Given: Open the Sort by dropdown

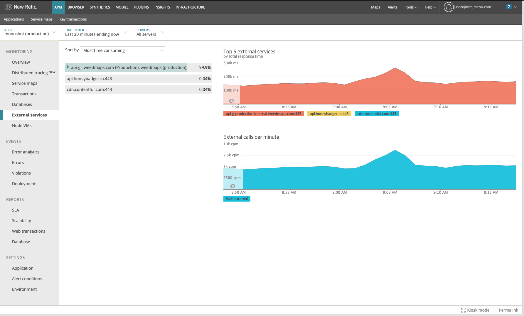Looking at the screenshot, I should point(122,50).
